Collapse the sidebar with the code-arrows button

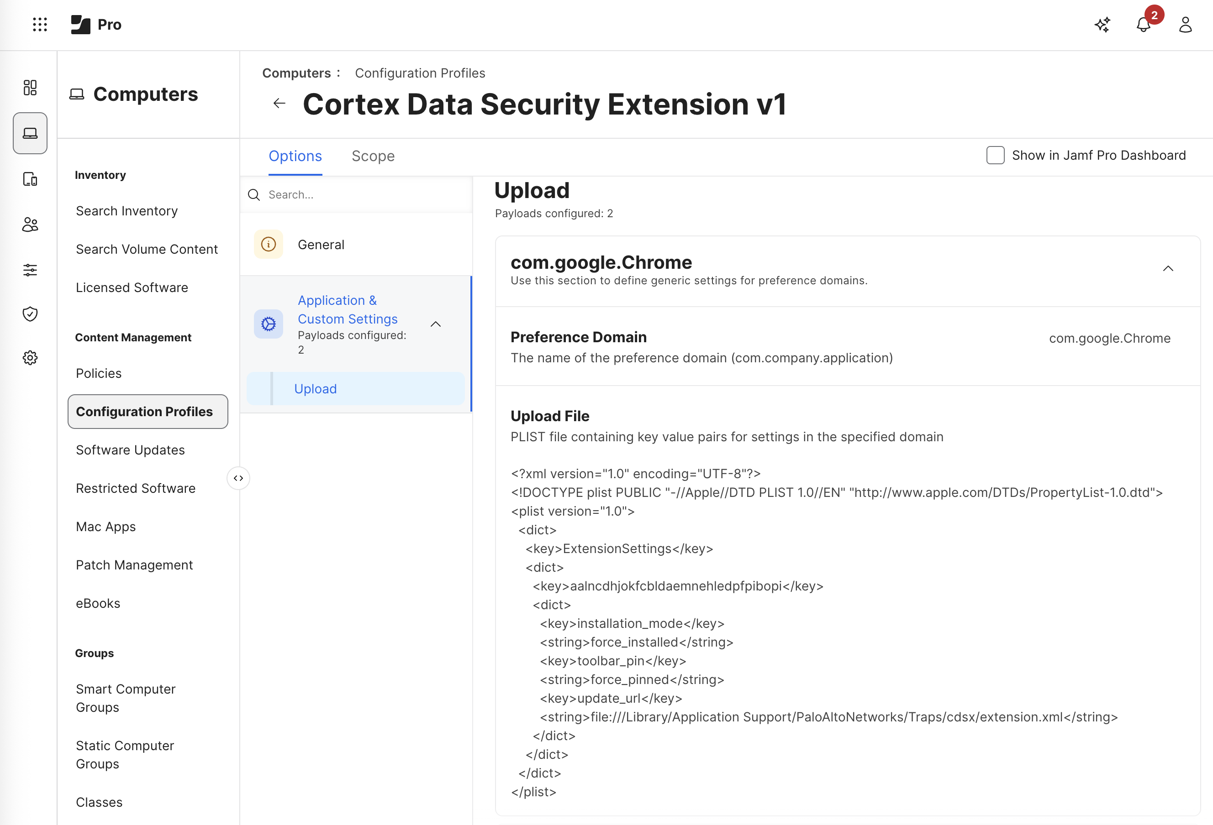tap(238, 478)
